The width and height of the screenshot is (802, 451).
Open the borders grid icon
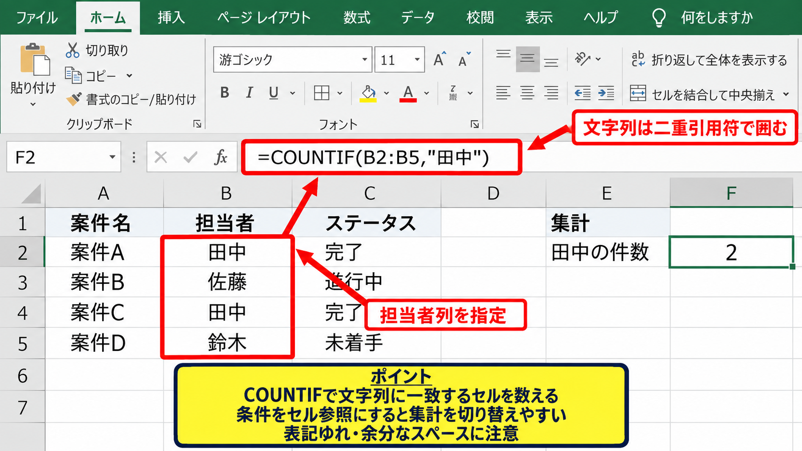[321, 93]
